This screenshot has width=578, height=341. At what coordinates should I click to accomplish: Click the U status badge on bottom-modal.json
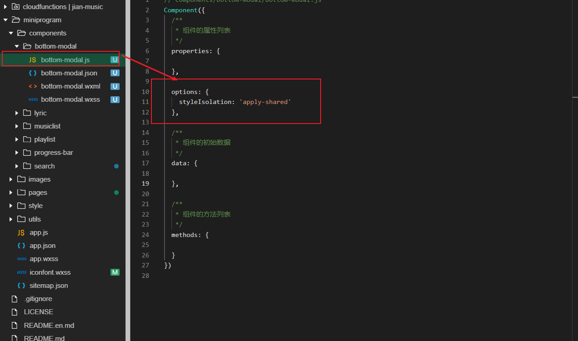coord(115,73)
